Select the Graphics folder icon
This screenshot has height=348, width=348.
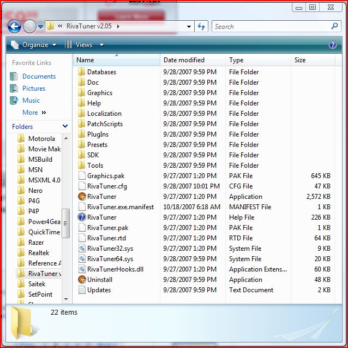tap(81, 93)
